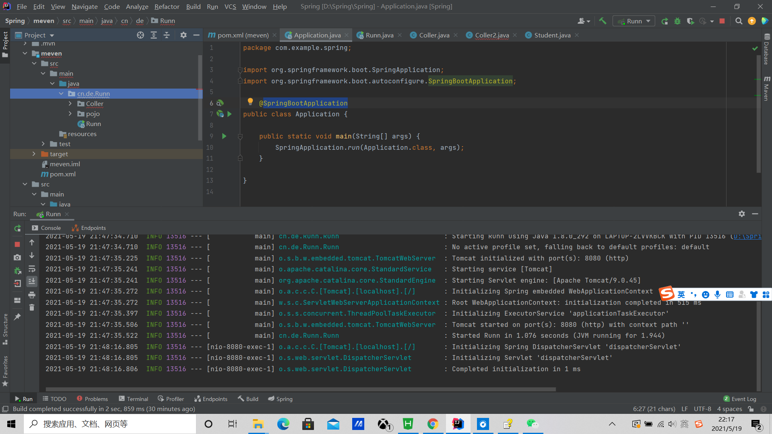Open Search Everywhere magnifier
772x434 pixels.
point(739,21)
